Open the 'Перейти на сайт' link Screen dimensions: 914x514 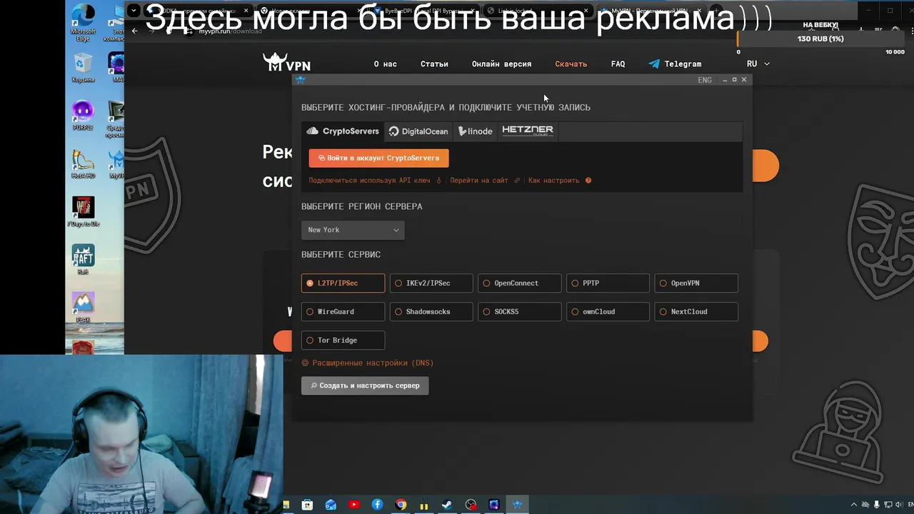pos(479,181)
